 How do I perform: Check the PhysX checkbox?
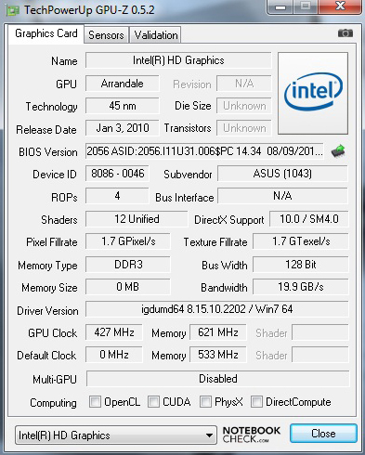[x=205, y=402]
